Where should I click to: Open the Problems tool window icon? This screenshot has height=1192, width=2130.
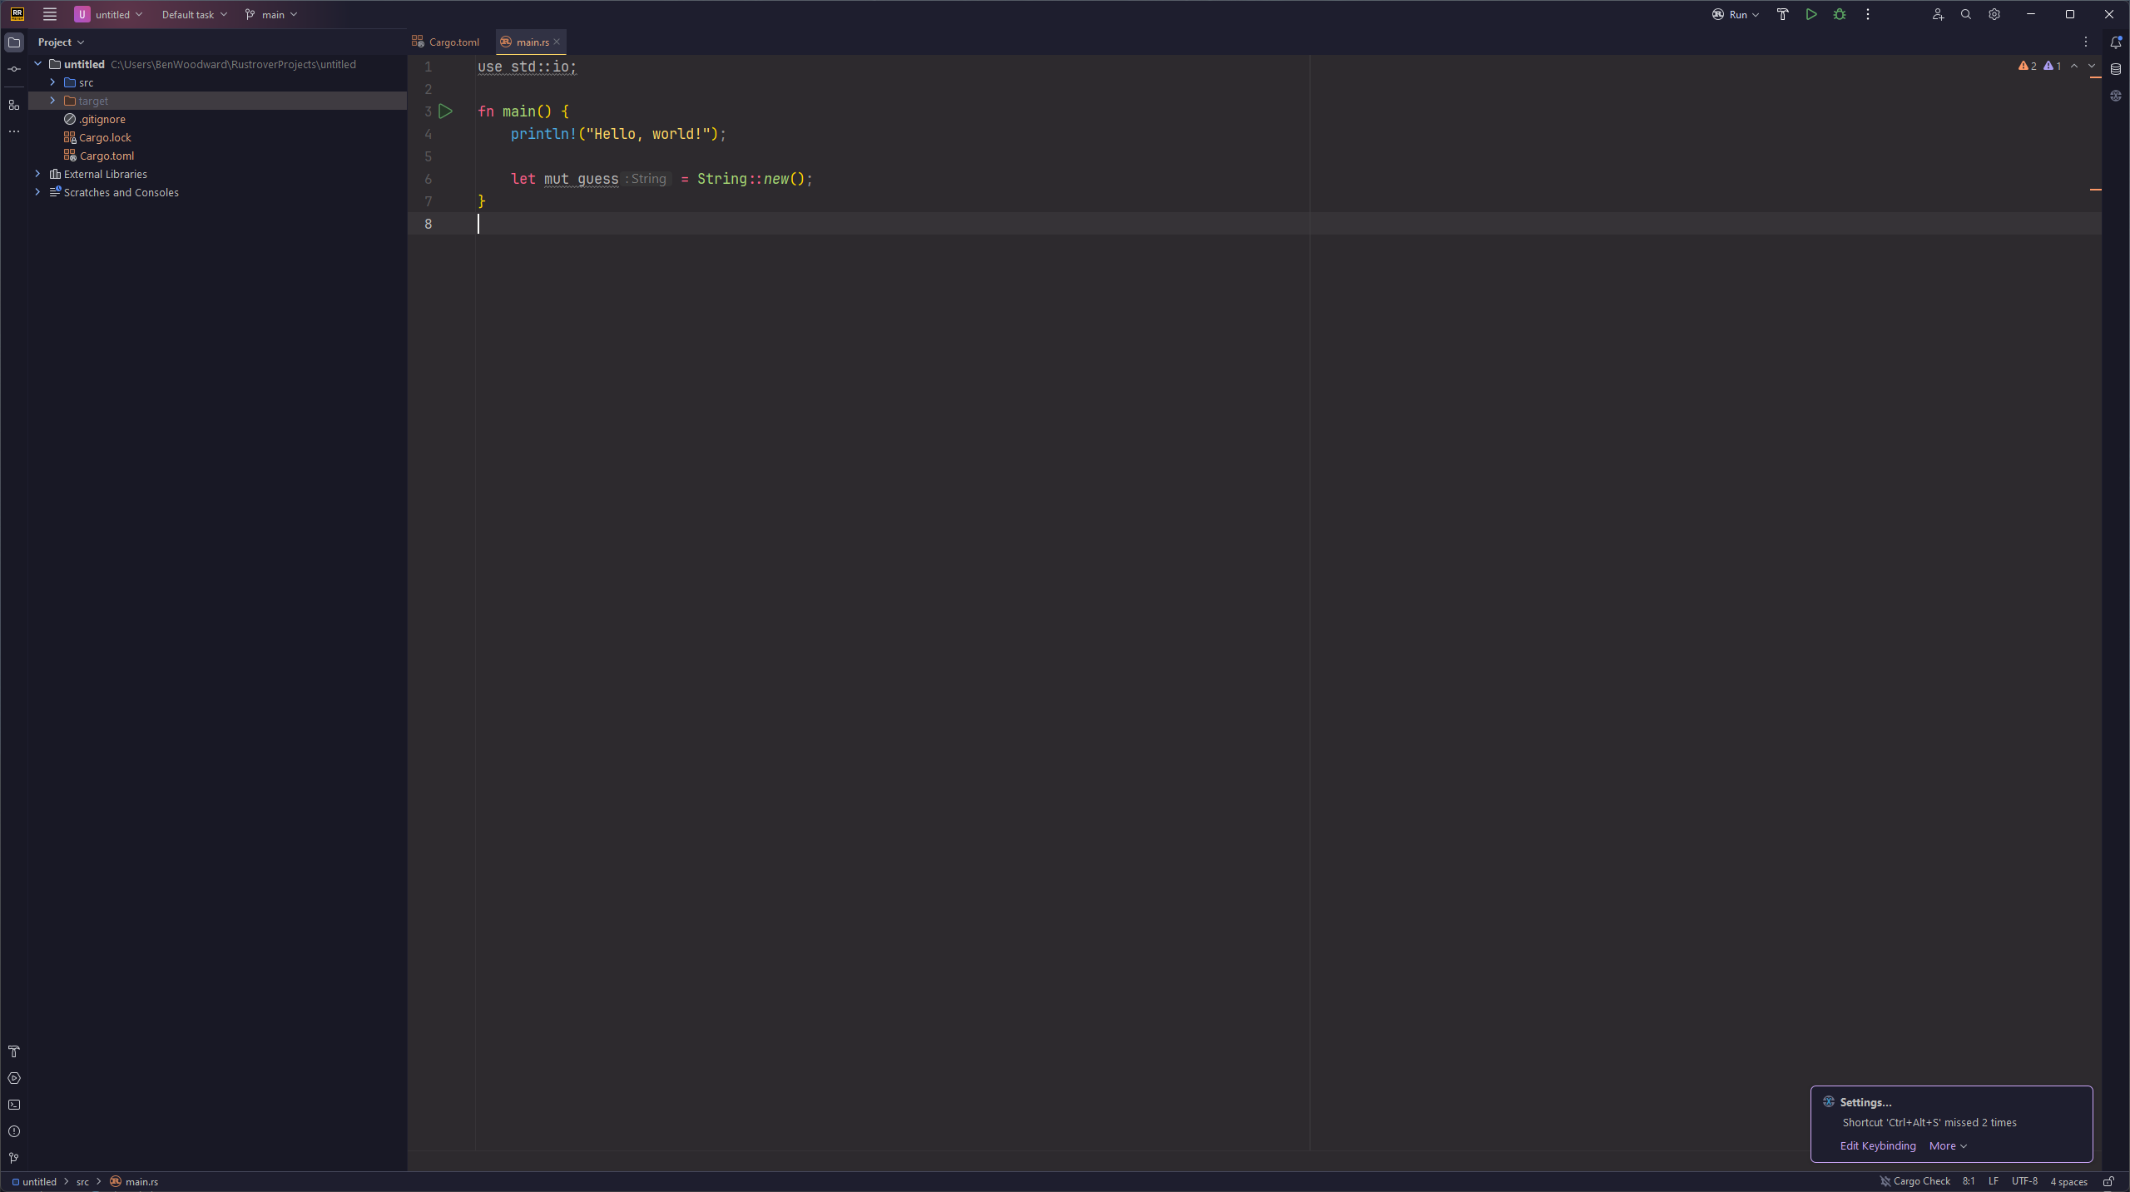[14, 1131]
